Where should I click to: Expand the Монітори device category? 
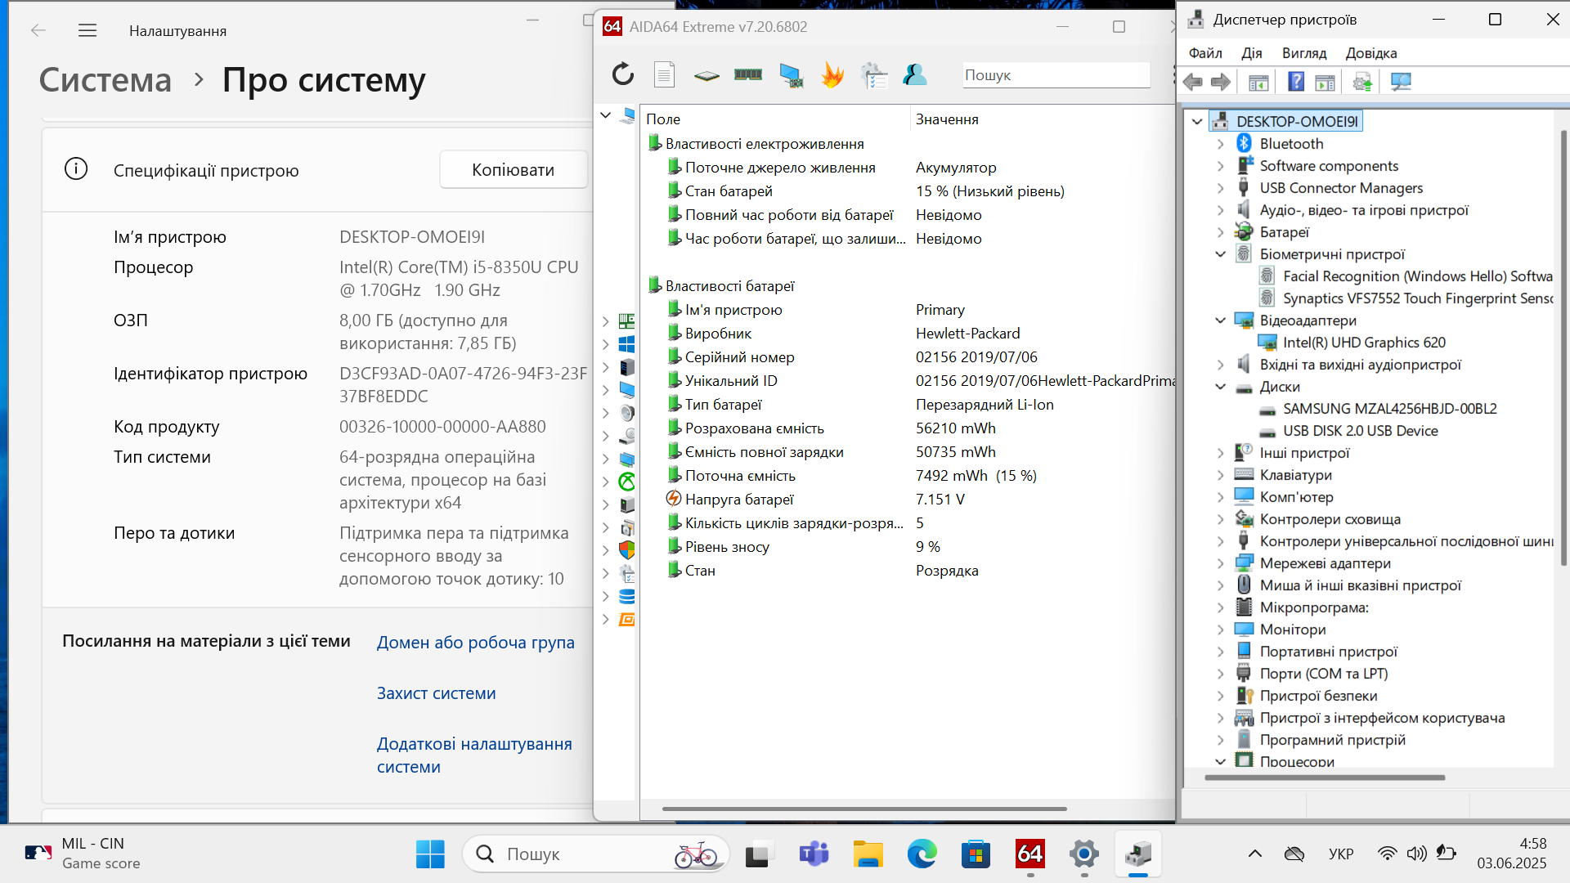click(1220, 630)
